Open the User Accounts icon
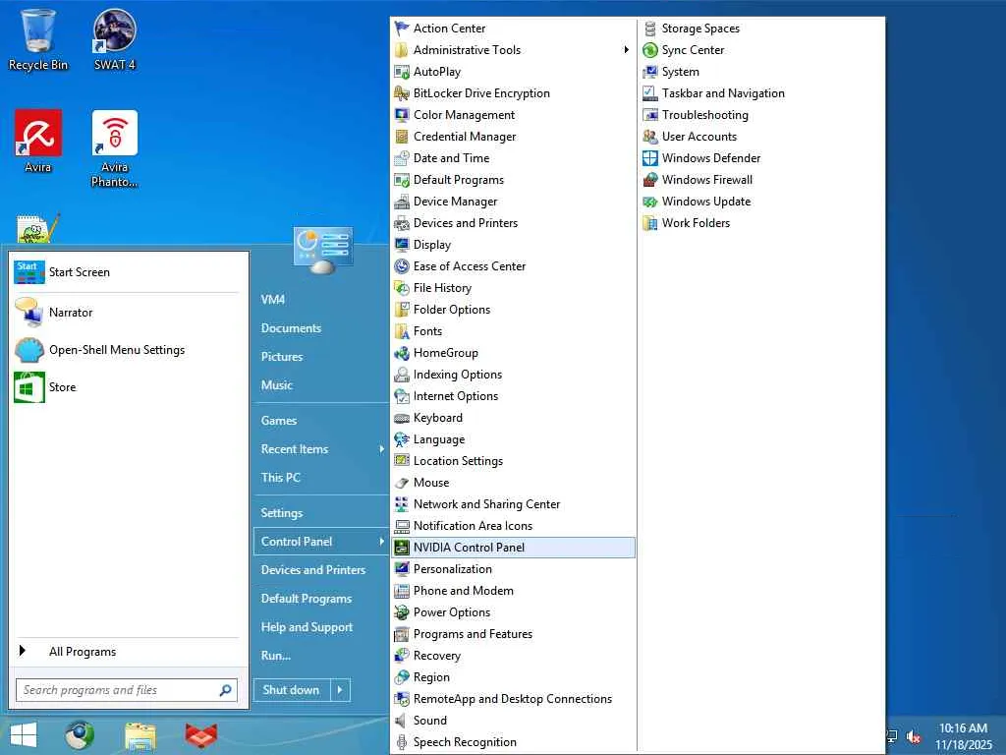The height and width of the screenshot is (755, 1006). (650, 136)
